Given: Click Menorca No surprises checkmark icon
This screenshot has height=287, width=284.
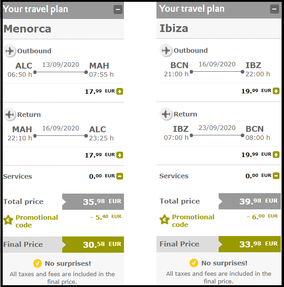Looking at the screenshot, I should pos(37,264).
